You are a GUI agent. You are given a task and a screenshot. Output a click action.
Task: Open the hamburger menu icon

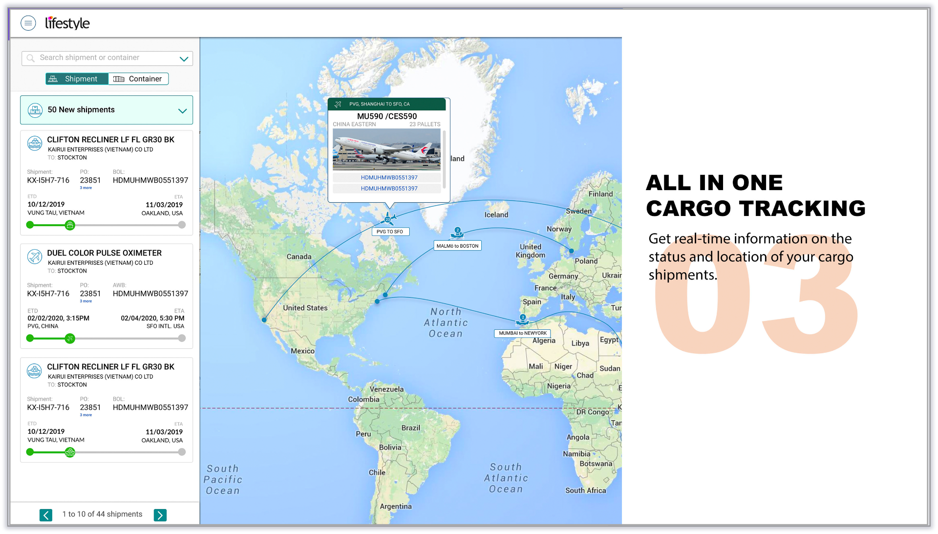[28, 23]
